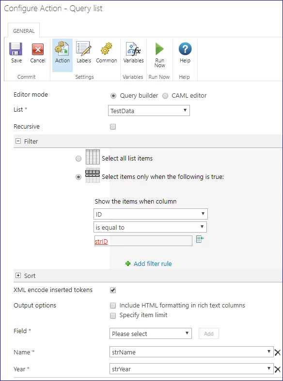
Task: Click insert reference icon beside strID
Action: (x=200, y=239)
